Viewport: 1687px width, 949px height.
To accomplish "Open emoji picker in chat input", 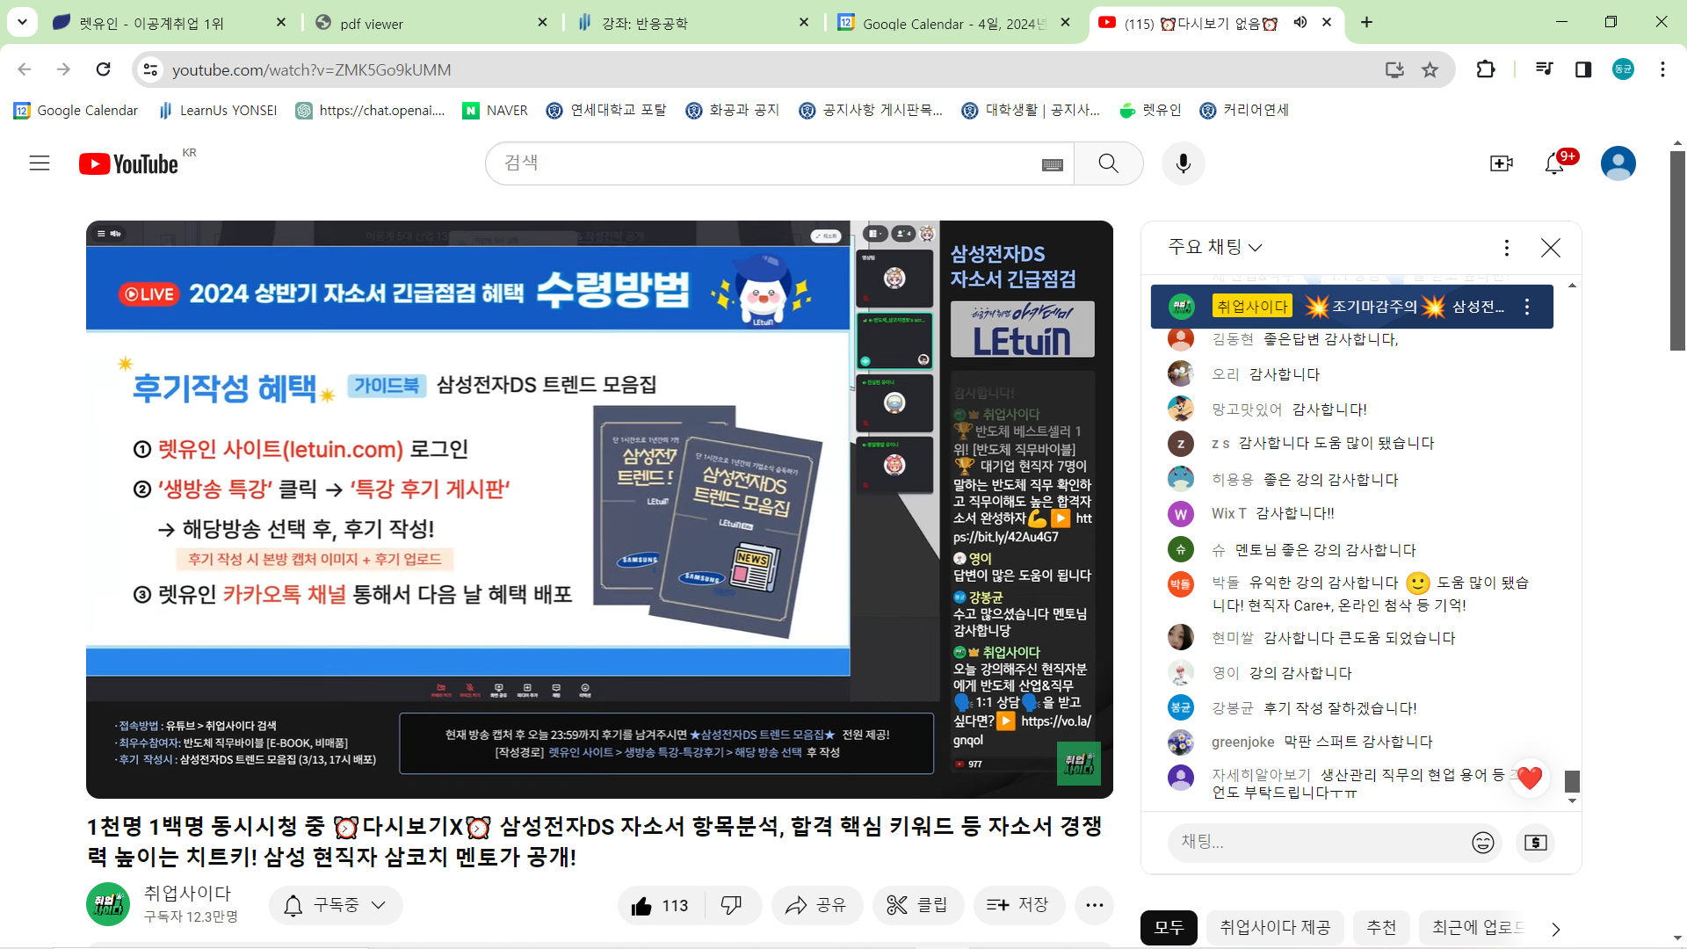I will (x=1482, y=843).
